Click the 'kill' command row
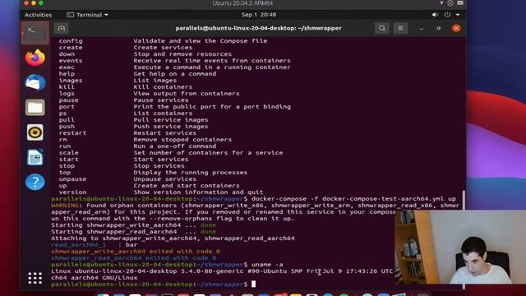The image size is (526, 296). click(x=126, y=87)
